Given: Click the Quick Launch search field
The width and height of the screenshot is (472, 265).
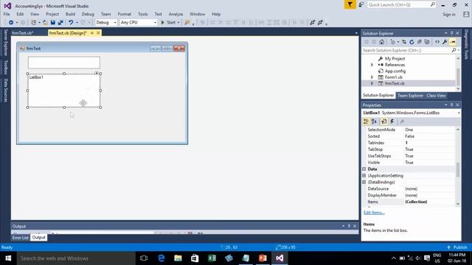Looking at the screenshot, I should [401, 5].
